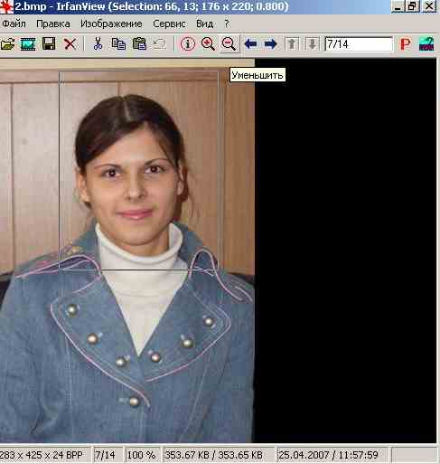Click the 7/14 image index field
The width and height of the screenshot is (440, 464).
359,44
